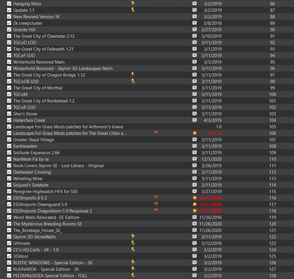Click the conflict lightning icon beside Hanging Moss
Viewport: 294px width, 279px height.
coord(133,4)
